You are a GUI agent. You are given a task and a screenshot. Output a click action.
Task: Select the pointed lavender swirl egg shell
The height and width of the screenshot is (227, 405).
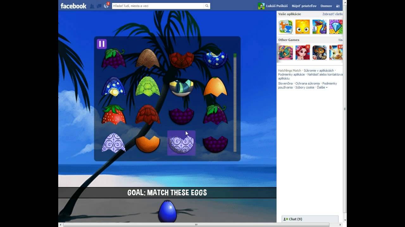point(114,143)
